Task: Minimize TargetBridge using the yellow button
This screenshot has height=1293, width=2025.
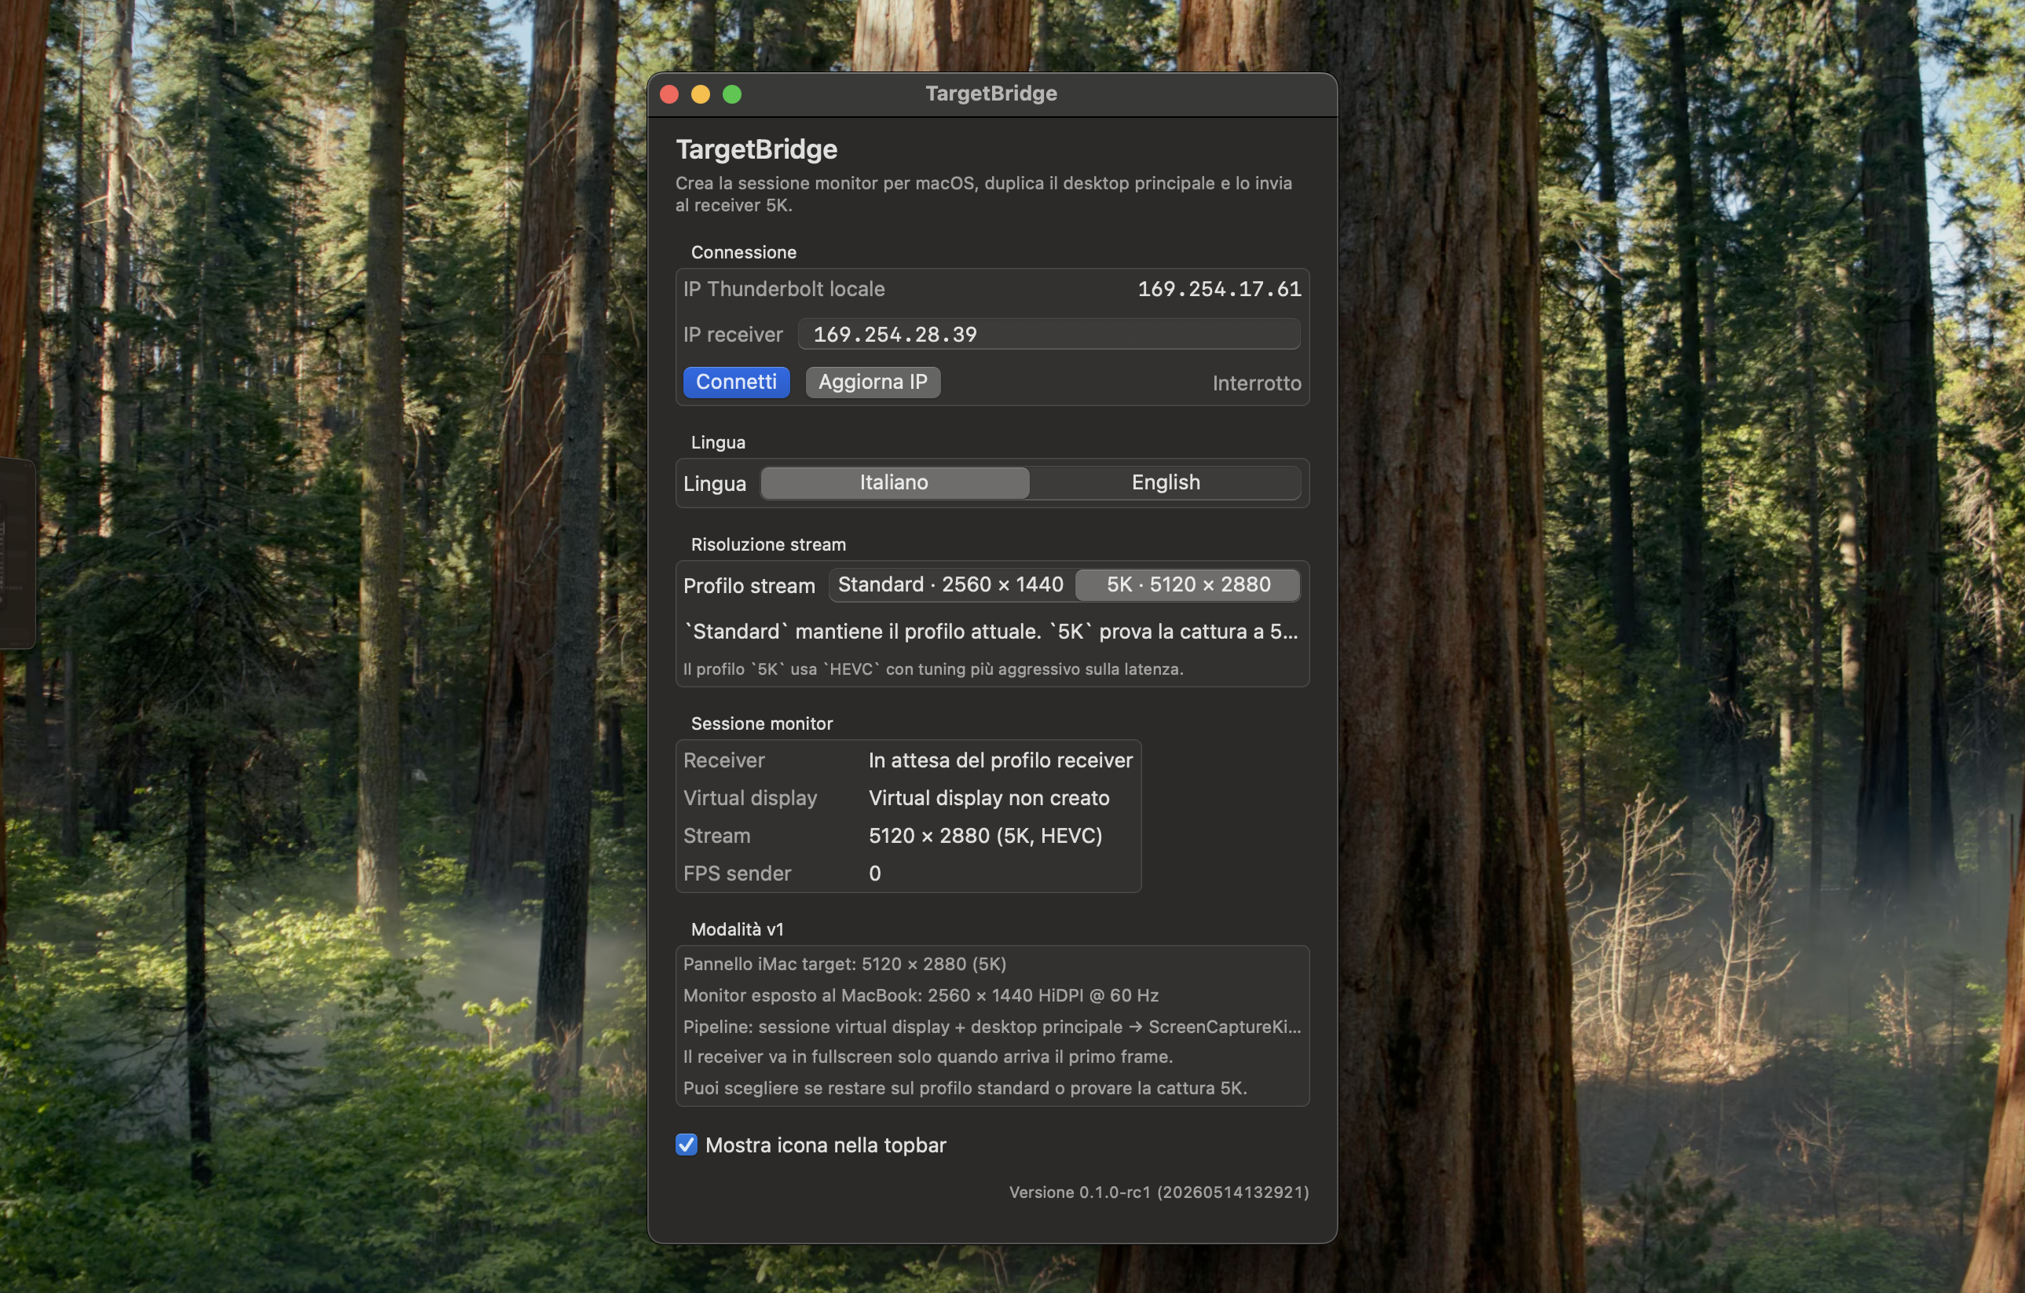Action: (x=701, y=94)
